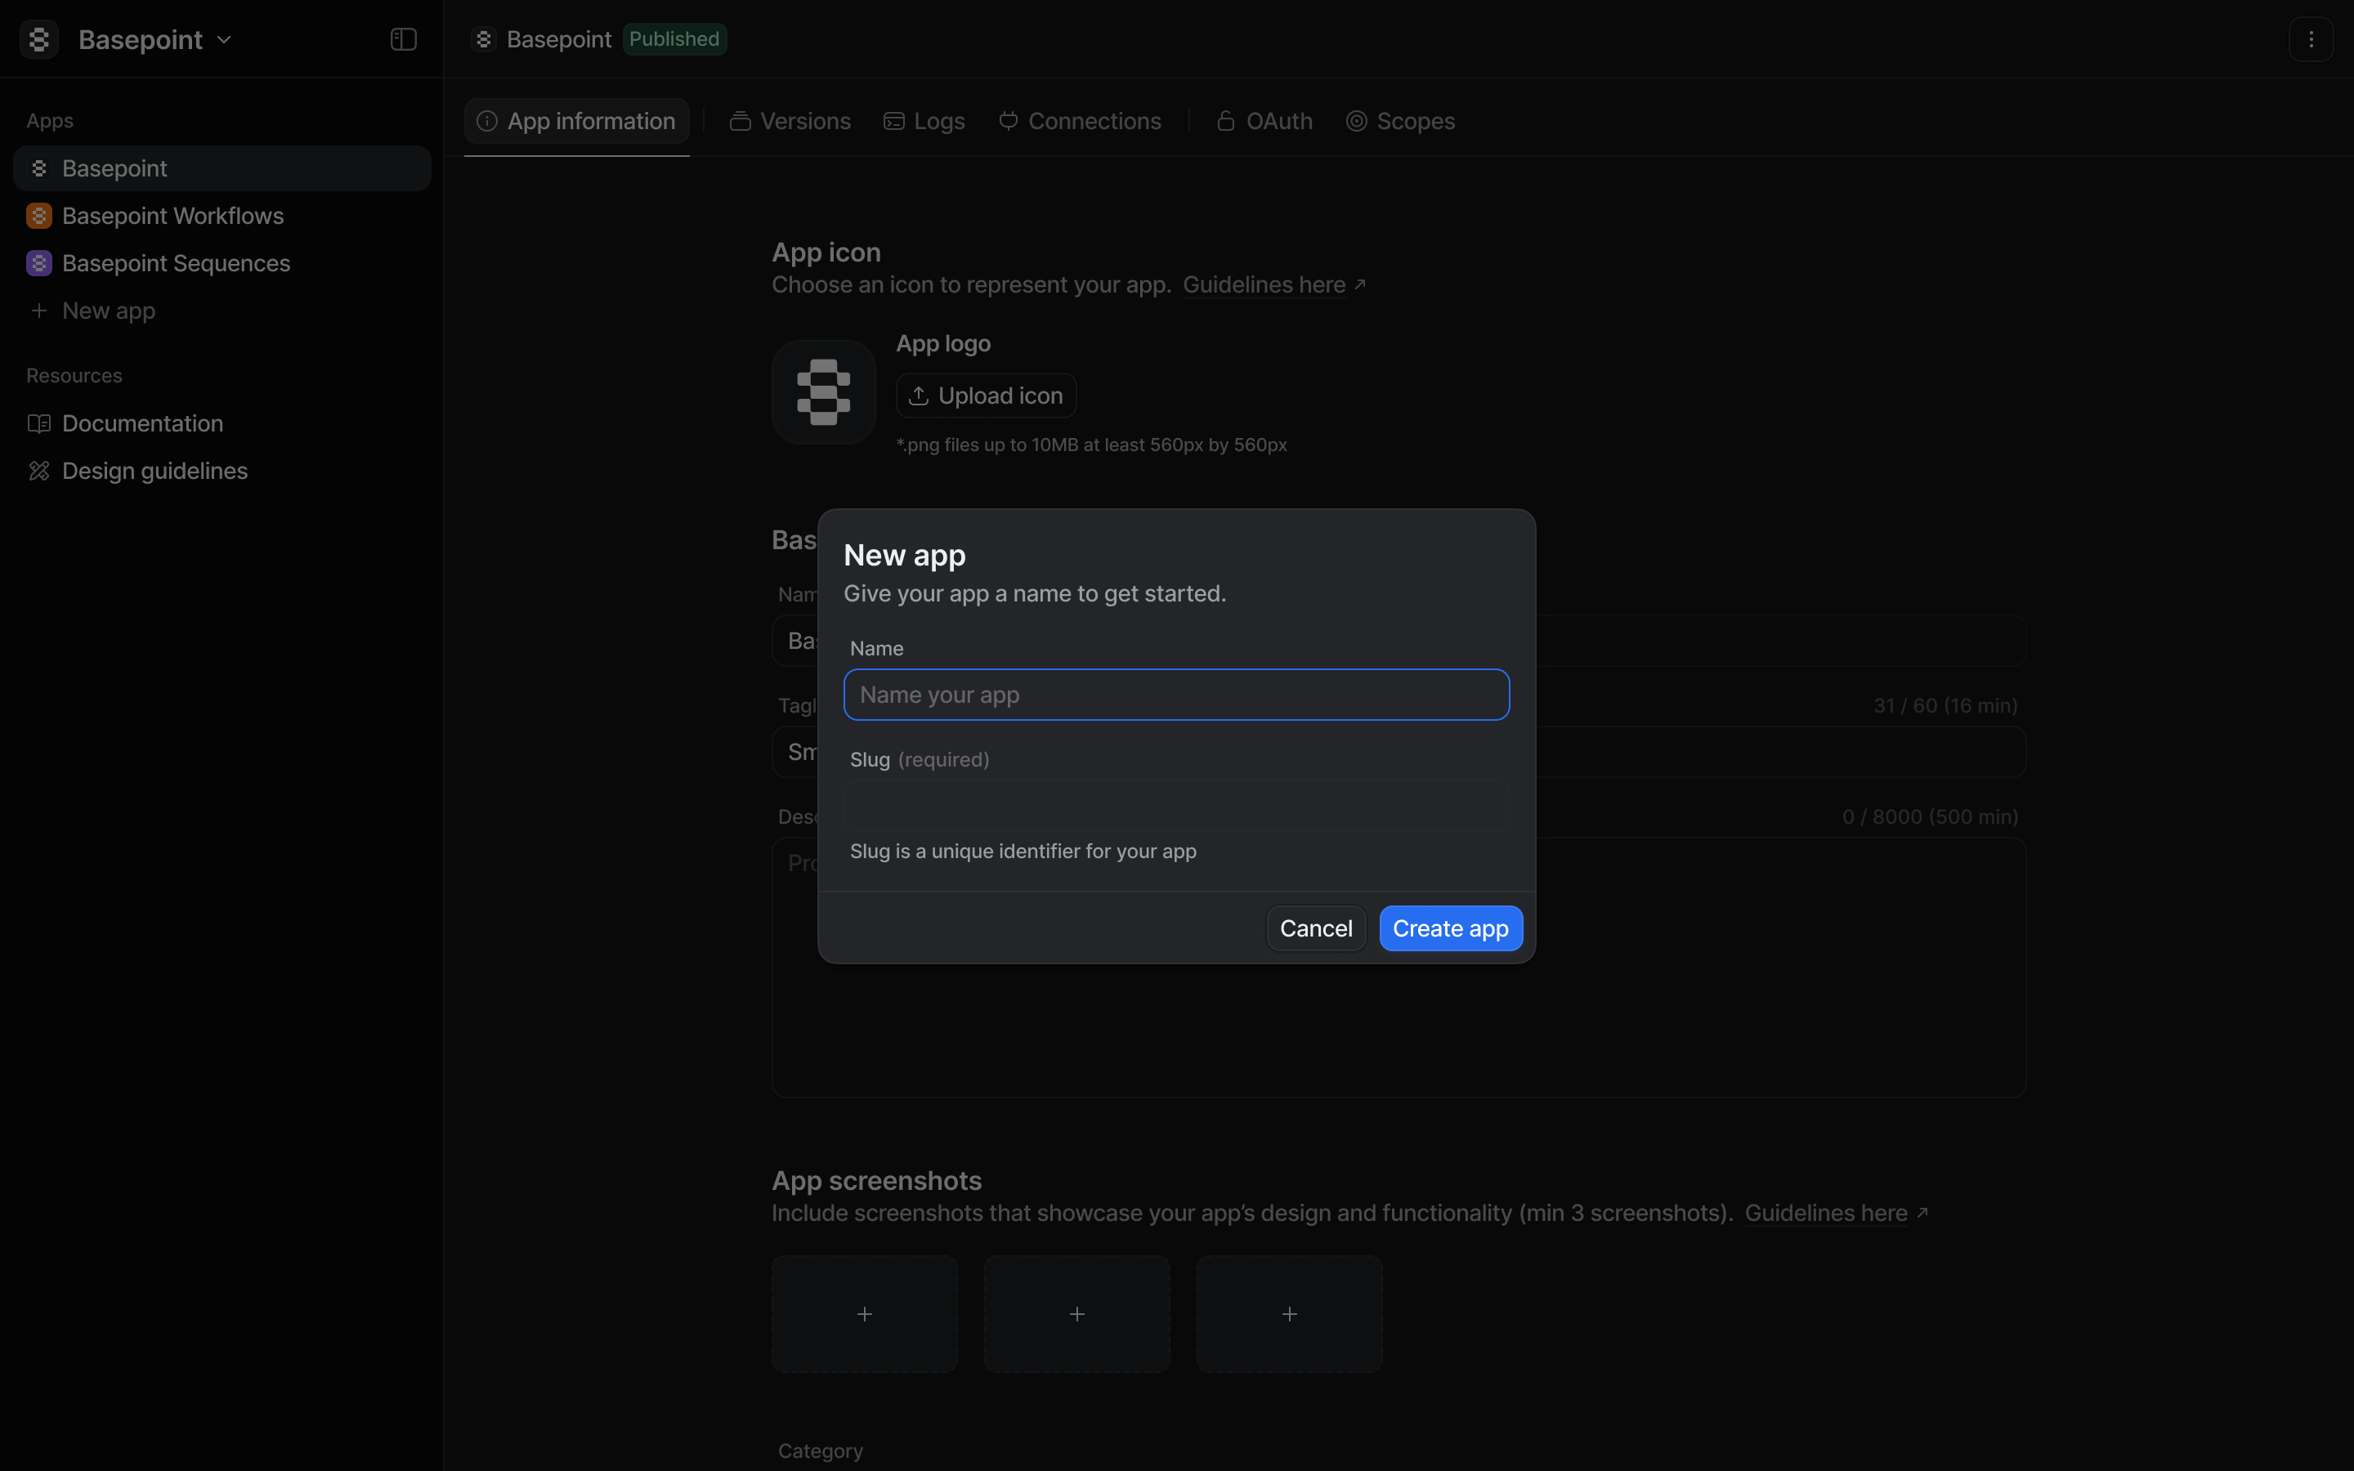Click the OAuth tab lock icon
The height and width of the screenshot is (1471, 2354).
click(1226, 121)
